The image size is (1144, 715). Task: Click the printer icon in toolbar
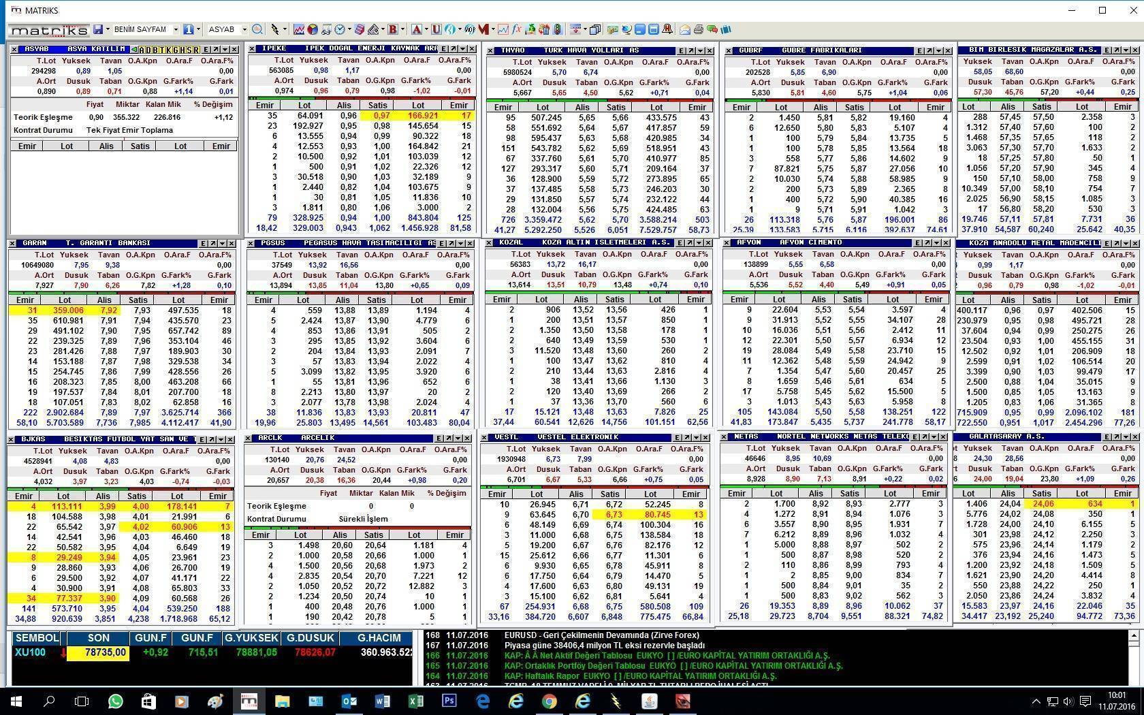click(x=699, y=29)
